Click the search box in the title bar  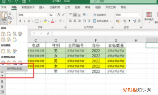pyautogui.click(x=124, y=1)
